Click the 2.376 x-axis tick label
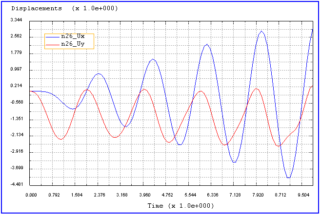321x215 pixels. pyautogui.click(x=99, y=195)
